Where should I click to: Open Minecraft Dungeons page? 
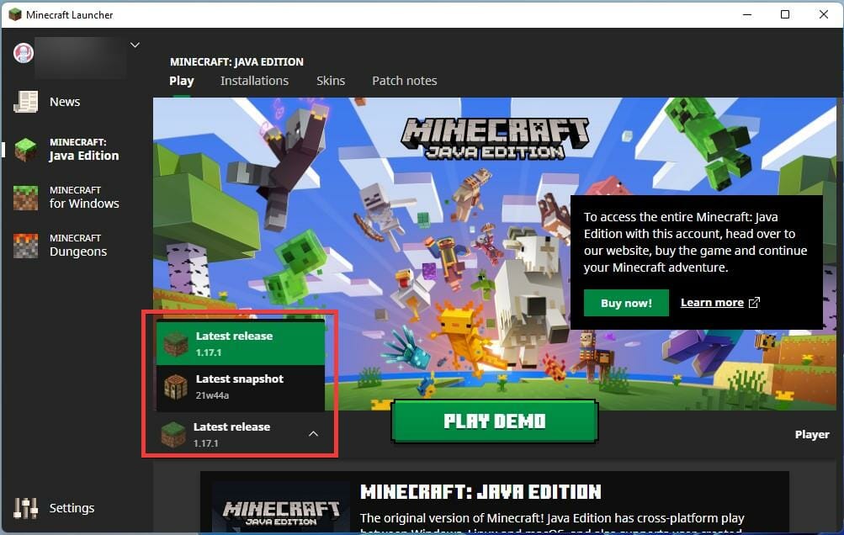[61, 246]
